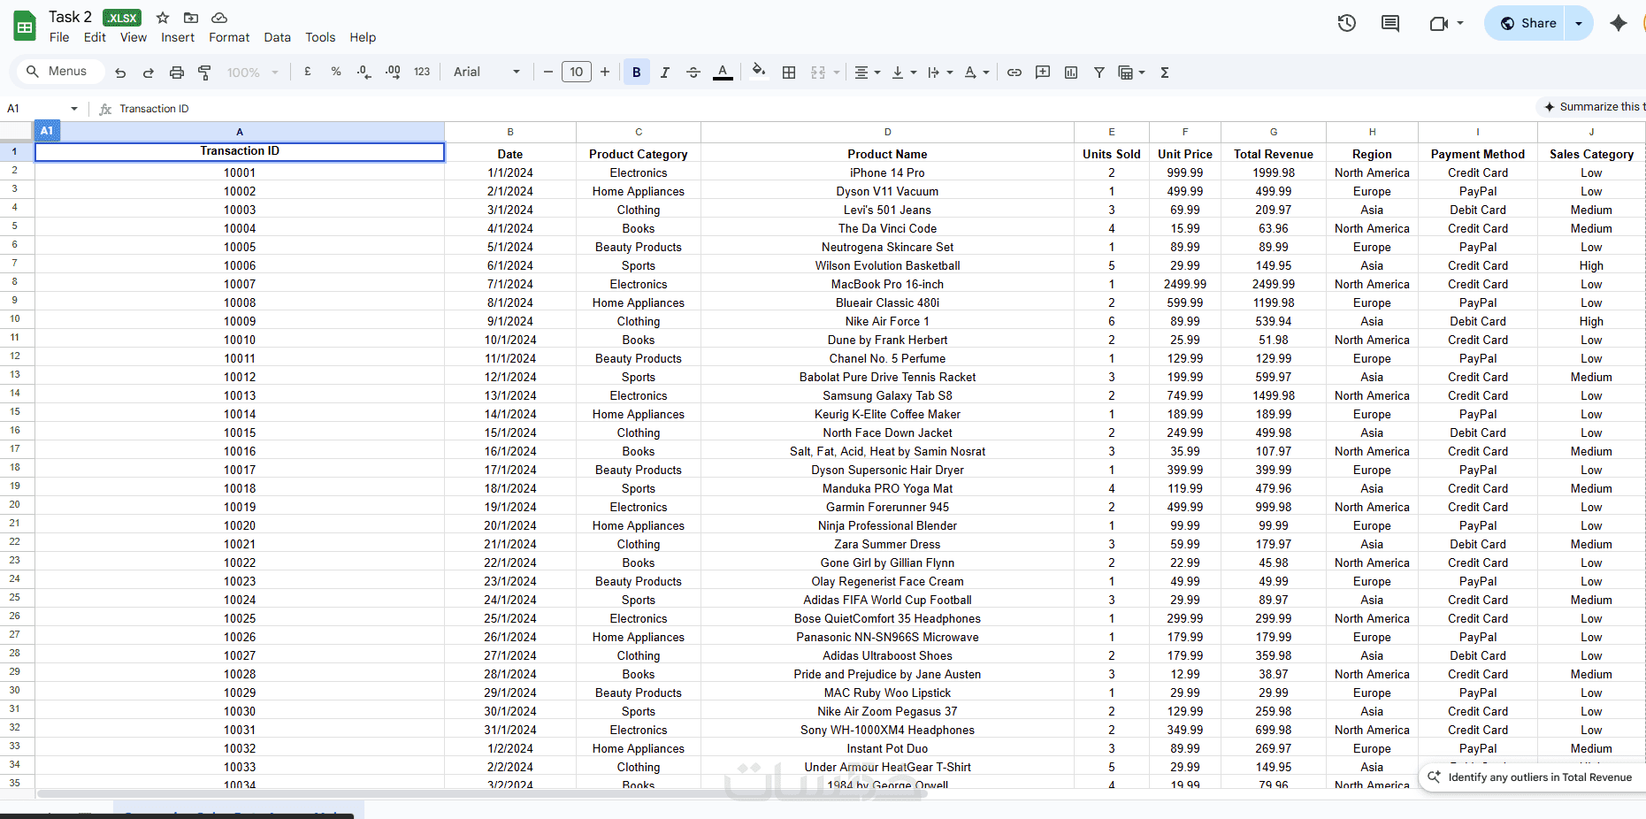Select row 10 header

click(x=15, y=319)
